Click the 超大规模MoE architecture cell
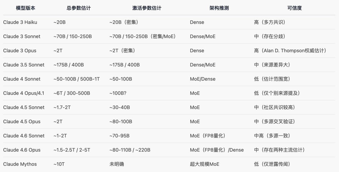 (x=205, y=164)
